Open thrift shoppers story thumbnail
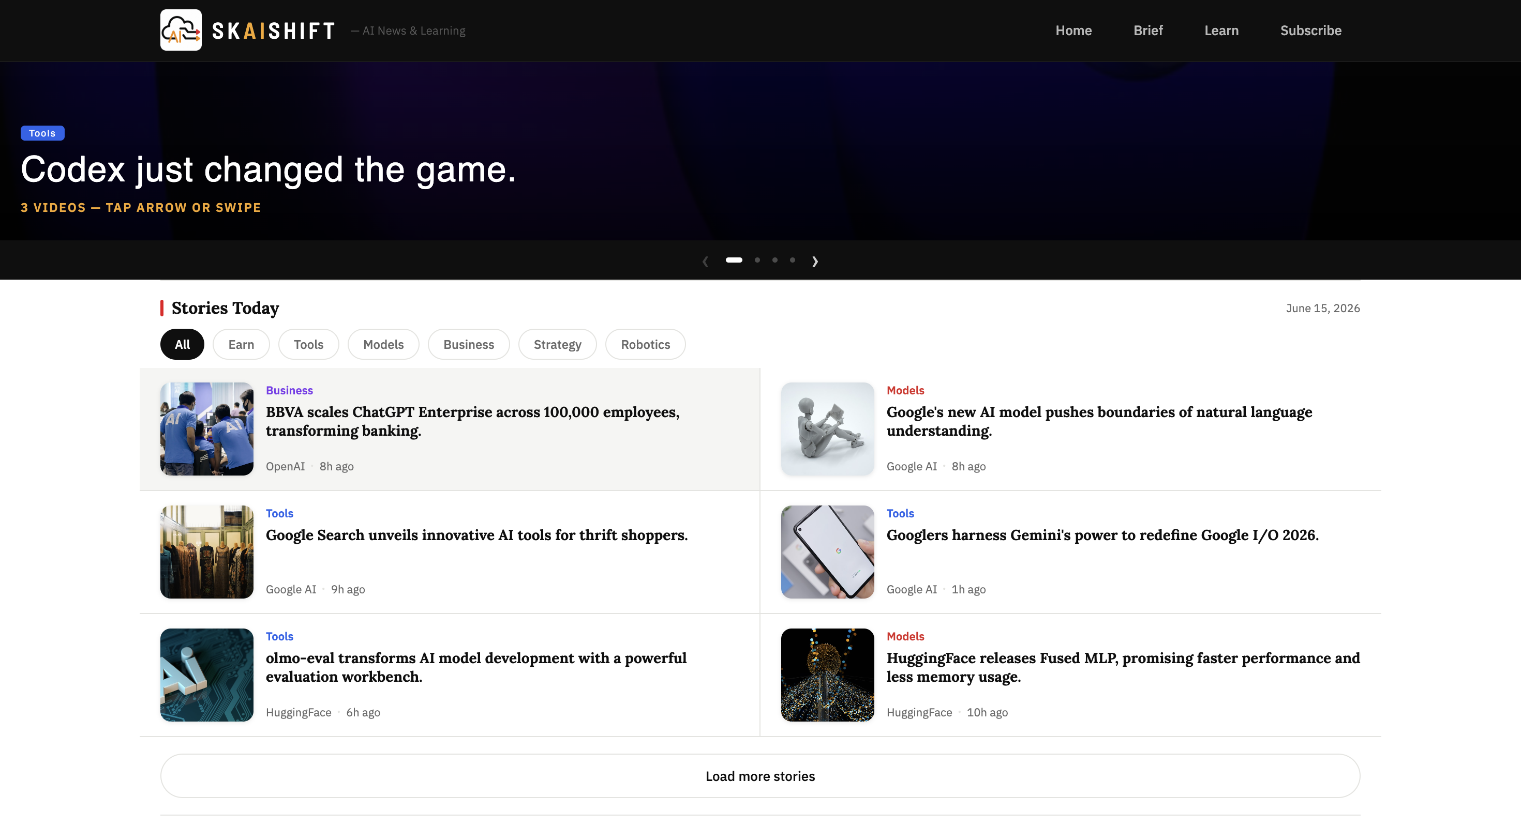 (x=206, y=552)
